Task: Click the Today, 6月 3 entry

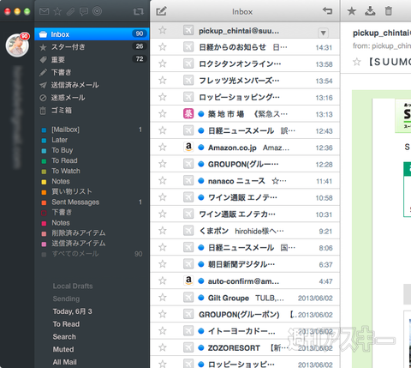Action: pos(72,311)
